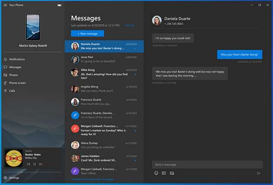Image resolution: width=273 pixels, height=185 pixels.
Task: Click James Hadden's avatar
Action: [x=75, y=158]
